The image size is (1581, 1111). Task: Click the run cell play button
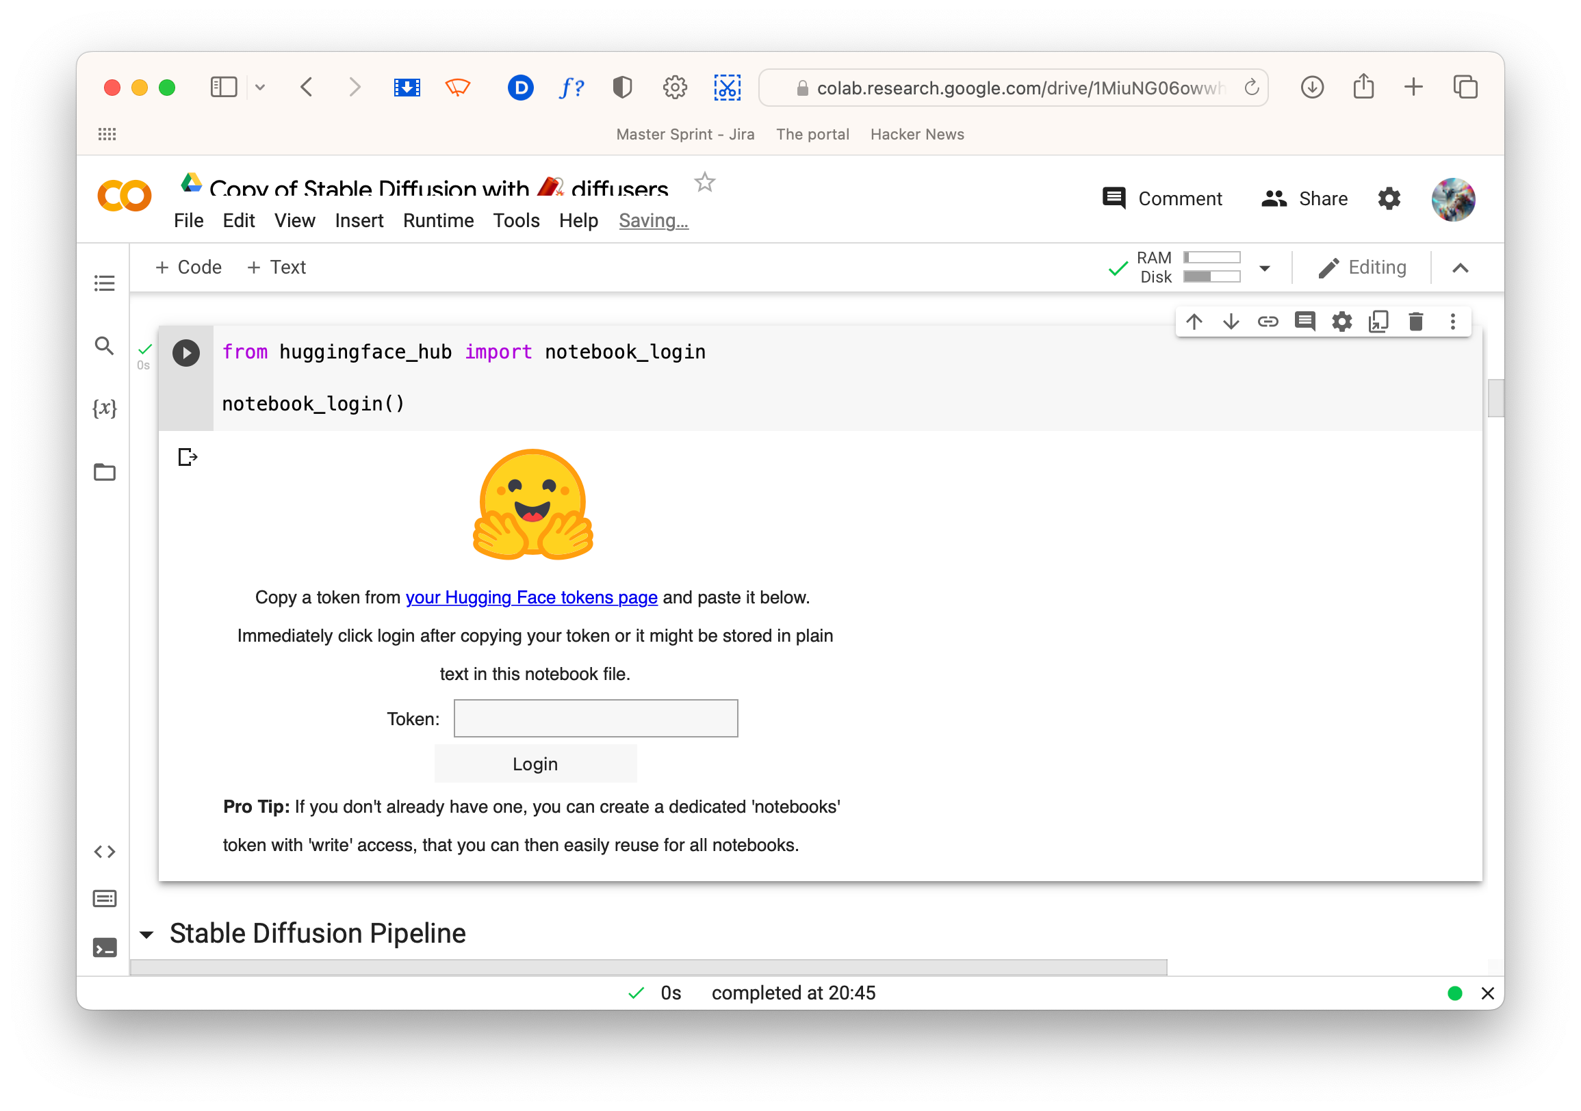186,351
